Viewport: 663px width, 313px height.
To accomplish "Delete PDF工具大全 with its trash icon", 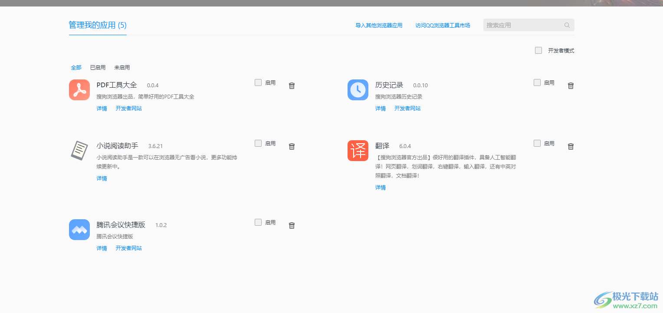I will (292, 86).
